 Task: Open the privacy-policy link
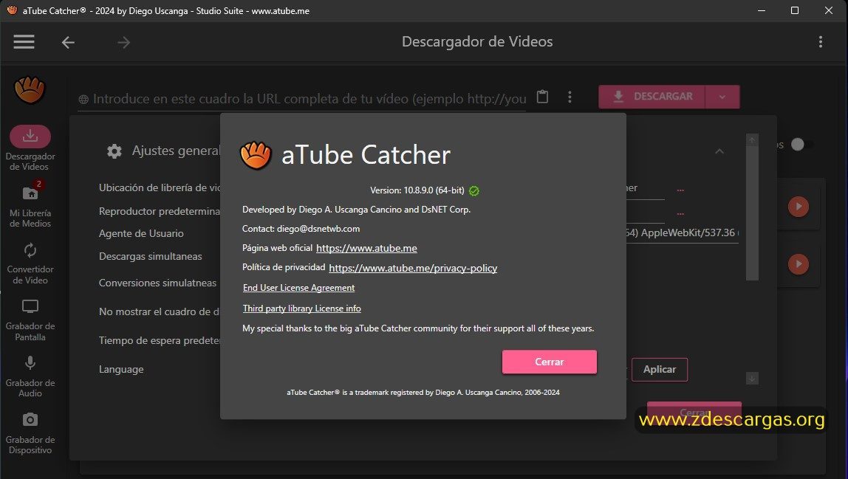click(x=413, y=268)
